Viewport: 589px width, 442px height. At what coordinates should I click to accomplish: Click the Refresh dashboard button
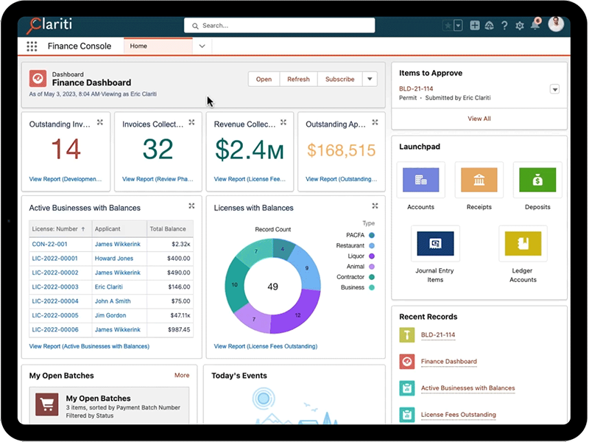pyautogui.click(x=298, y=79)
